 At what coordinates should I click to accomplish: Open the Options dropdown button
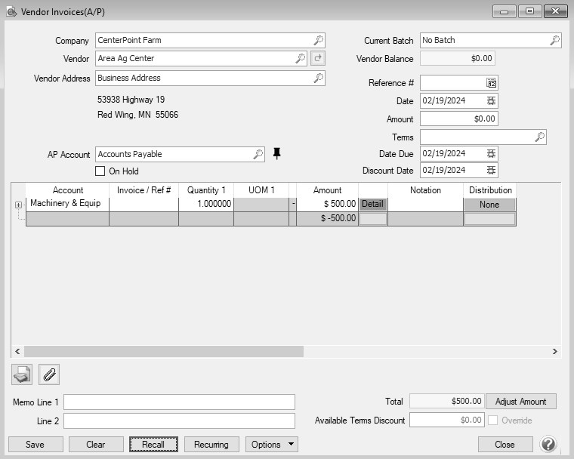click(x=272, y=445)
